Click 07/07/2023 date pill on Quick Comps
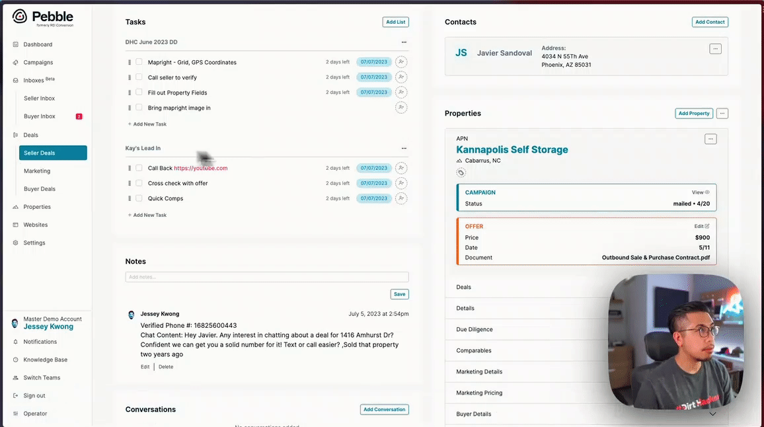 pyautogui.click(x=373, y=198)
